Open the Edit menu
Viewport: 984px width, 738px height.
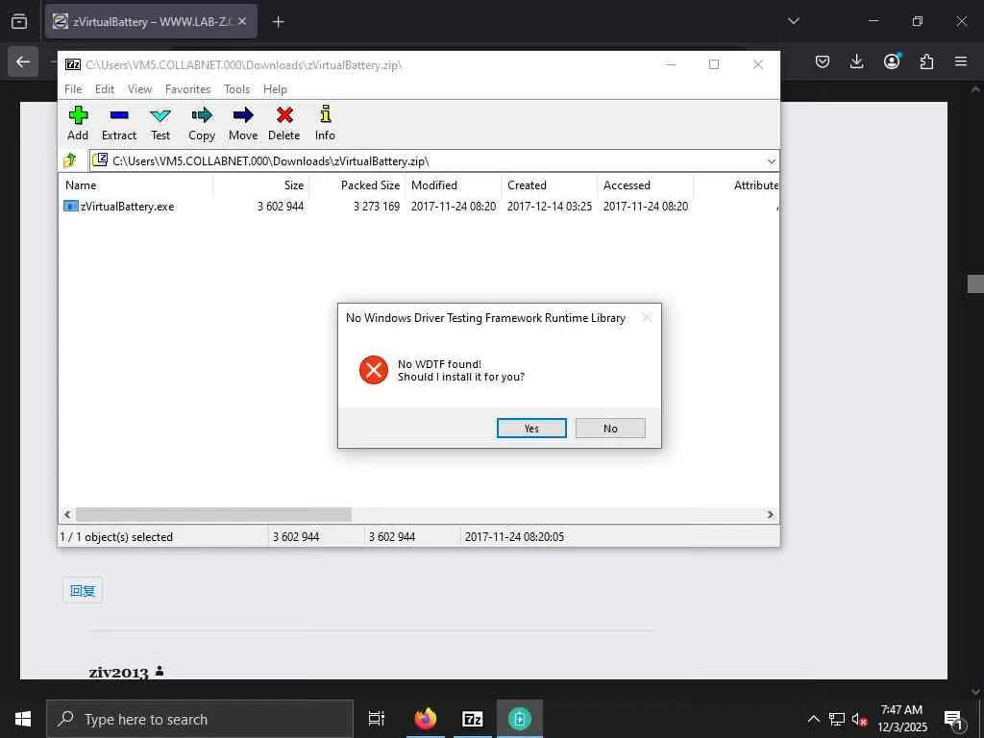(x=105, y=89)
